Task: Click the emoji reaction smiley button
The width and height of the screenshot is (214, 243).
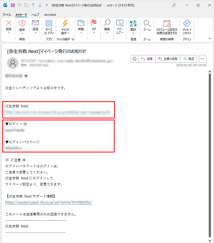Action: pyautogui.click(x=135, y=59)
